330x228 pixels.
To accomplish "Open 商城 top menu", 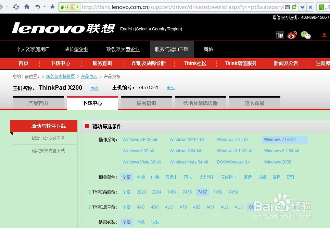I will 208,49.
